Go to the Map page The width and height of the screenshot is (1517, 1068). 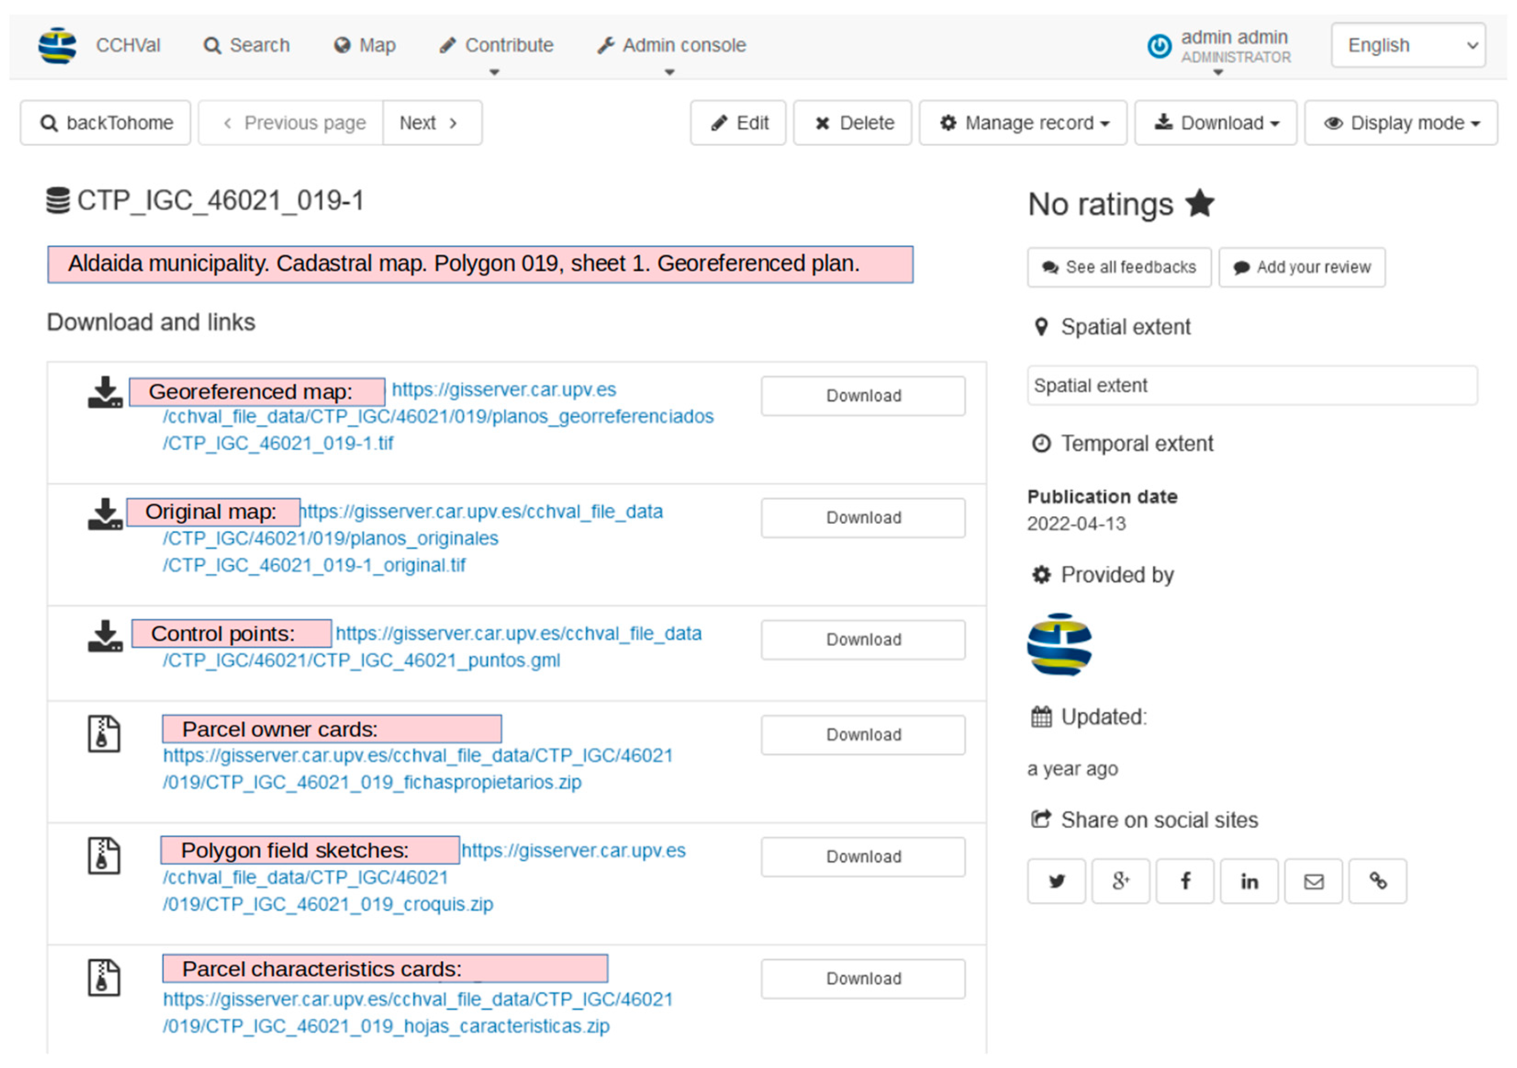coord(365,45)
